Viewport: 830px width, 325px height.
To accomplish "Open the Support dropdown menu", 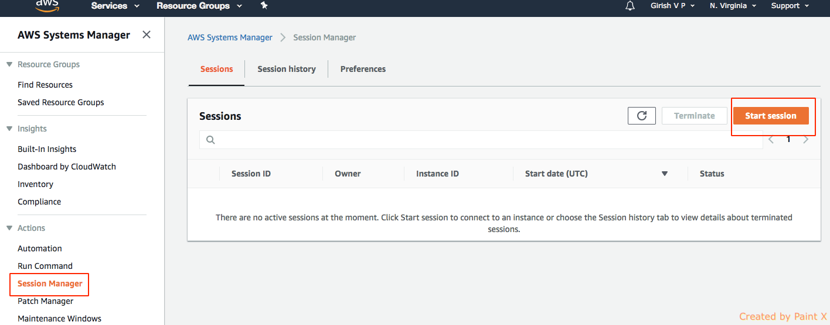I will (x=790, y=6).
